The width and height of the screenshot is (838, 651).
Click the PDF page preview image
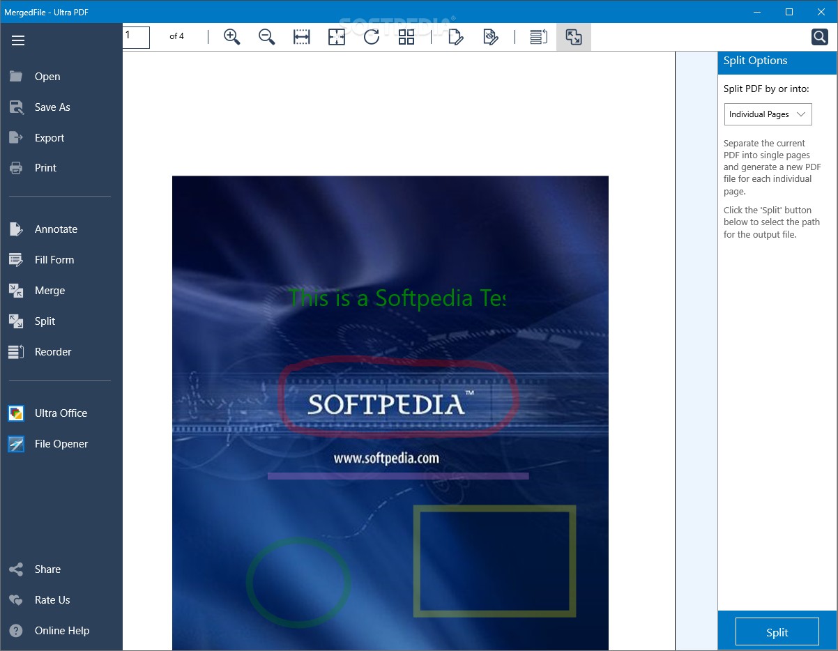pos(390,413)
